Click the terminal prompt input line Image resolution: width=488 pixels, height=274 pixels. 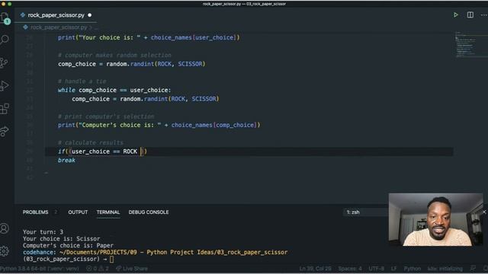pyautogui.click(x=69, y=259)
